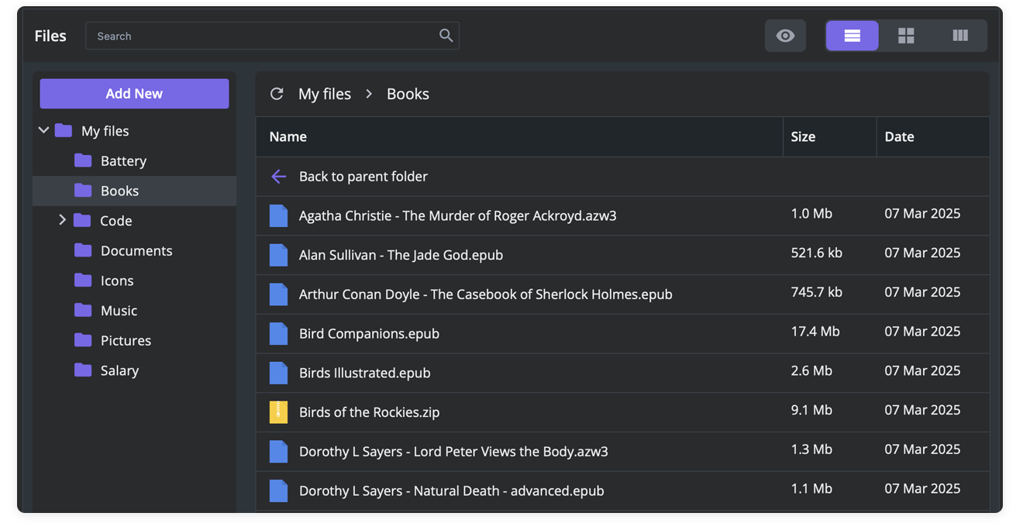The height and width of the screenshot is (530, 1023).
Task: Expand the Code folder in the tree
Action: (x=63, y=220)
